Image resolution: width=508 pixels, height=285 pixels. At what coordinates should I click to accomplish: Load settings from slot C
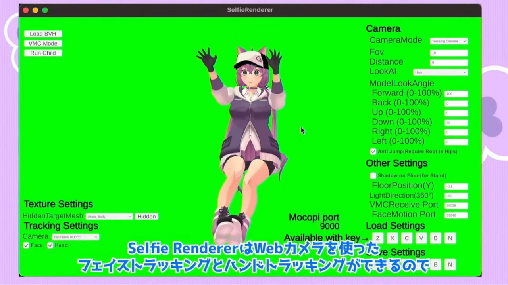pos(406,238)
